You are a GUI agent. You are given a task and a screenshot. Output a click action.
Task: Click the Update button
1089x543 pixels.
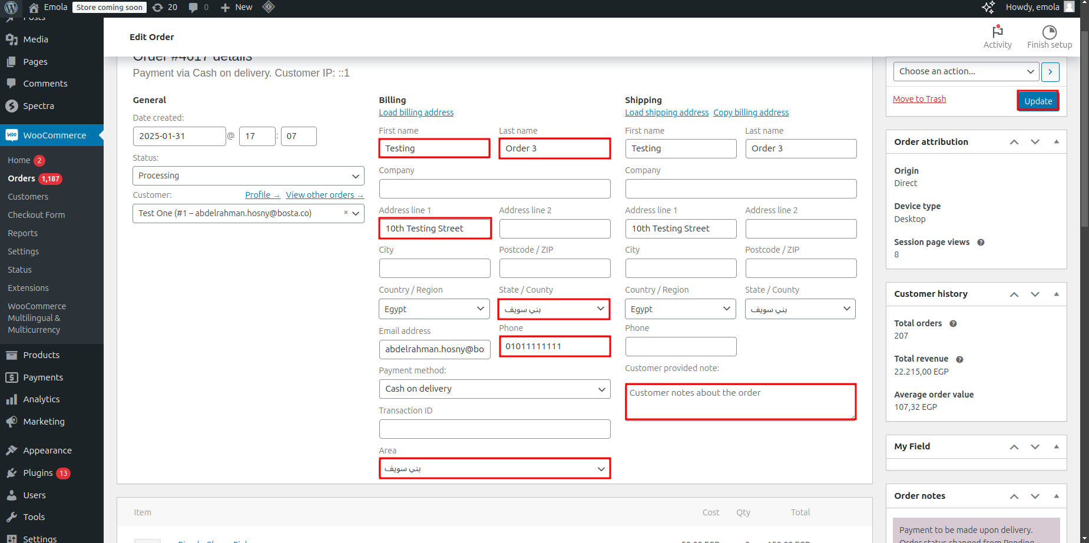pos(1038,101)
